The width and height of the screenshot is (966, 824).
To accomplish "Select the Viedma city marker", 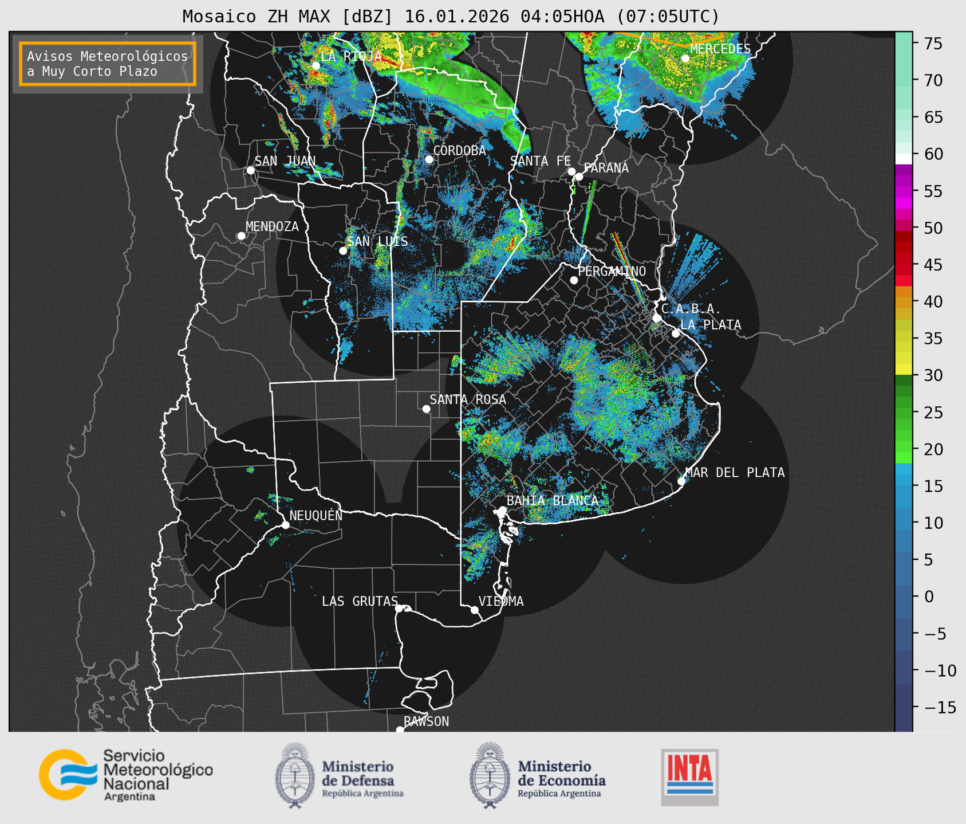I will [x=475, y=610].
